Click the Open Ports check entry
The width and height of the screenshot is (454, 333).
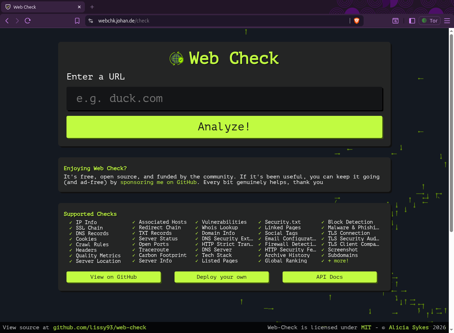pyautogui.click(x=154, y=244)
